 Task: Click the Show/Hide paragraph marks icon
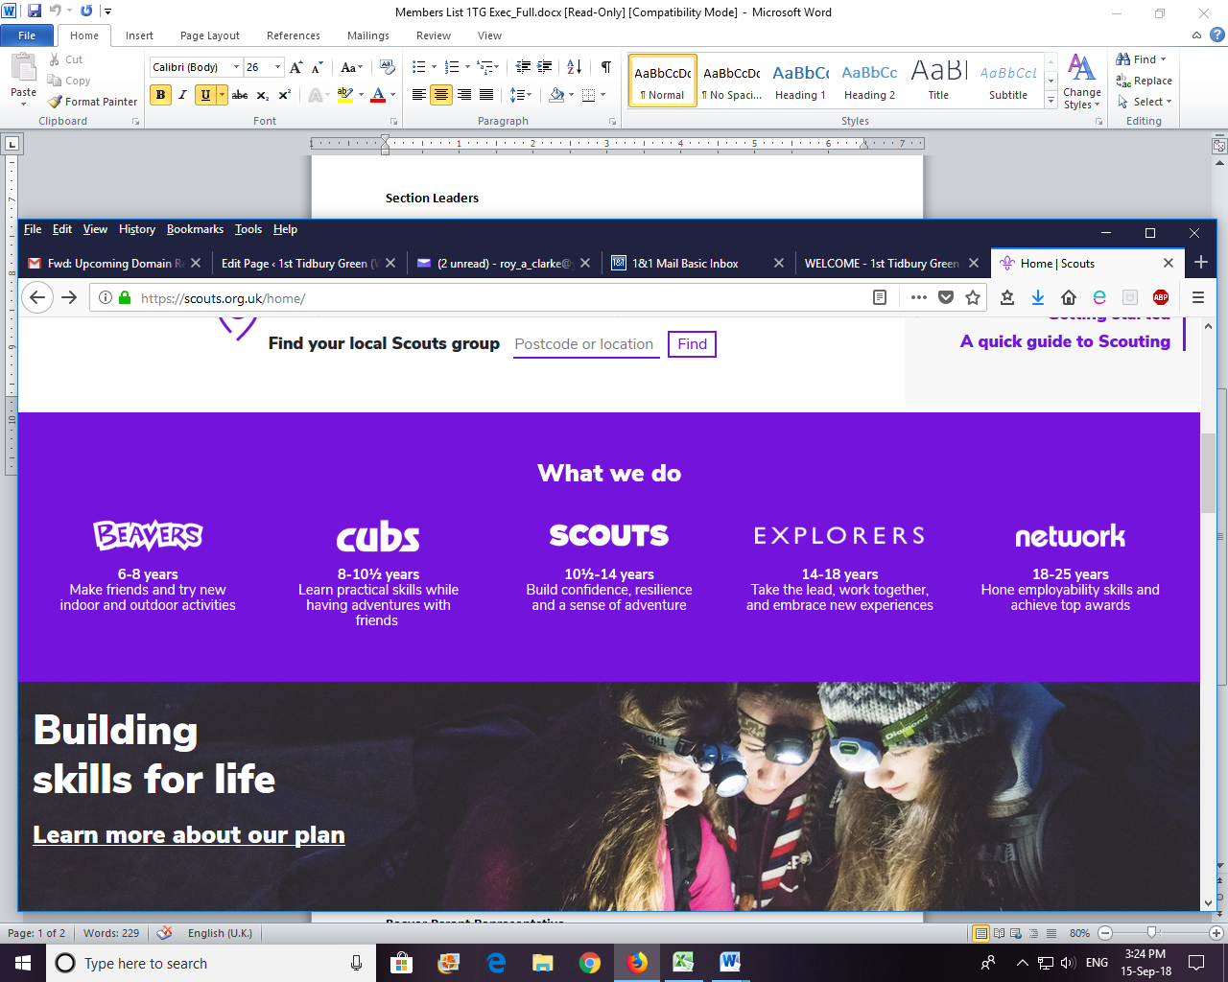tap(606, 67)
